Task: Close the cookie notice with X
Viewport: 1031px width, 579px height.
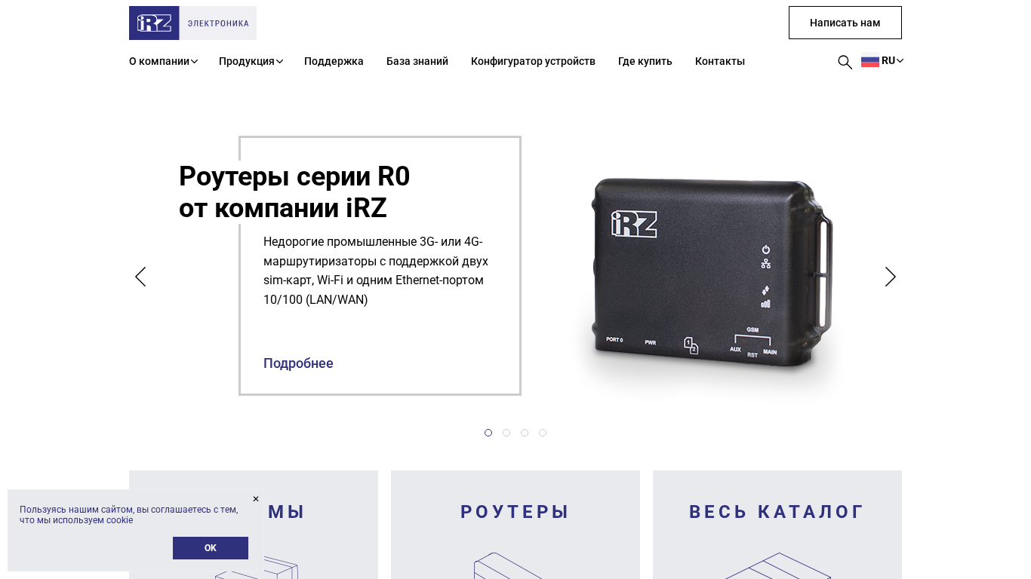Action: (x=256, y=498)
